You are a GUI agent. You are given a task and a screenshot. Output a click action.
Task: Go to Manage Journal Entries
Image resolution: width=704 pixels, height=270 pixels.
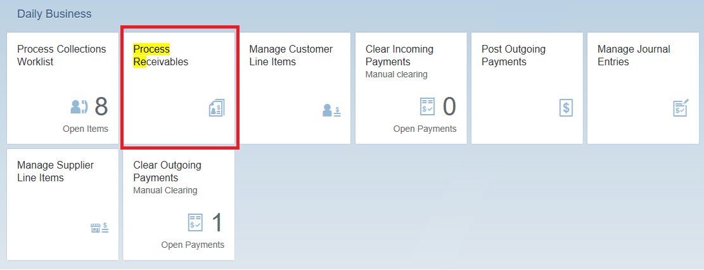(x=634, y=56)
